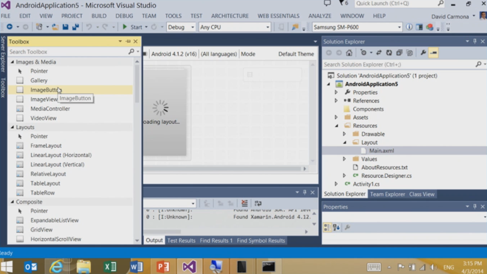The height and width of the screenshot is (274, 487).
Task: Collapse the Composite toolbox group
Action: pyautogui.click(x=12, y=202)
